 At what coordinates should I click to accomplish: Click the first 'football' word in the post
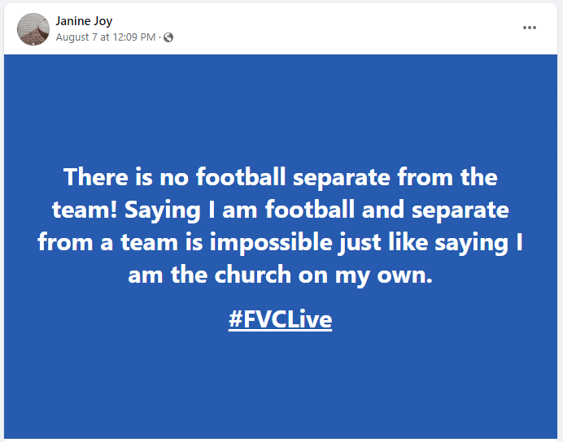coord(241,177)
